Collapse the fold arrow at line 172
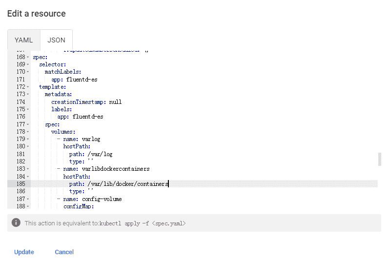 [28, 87]
